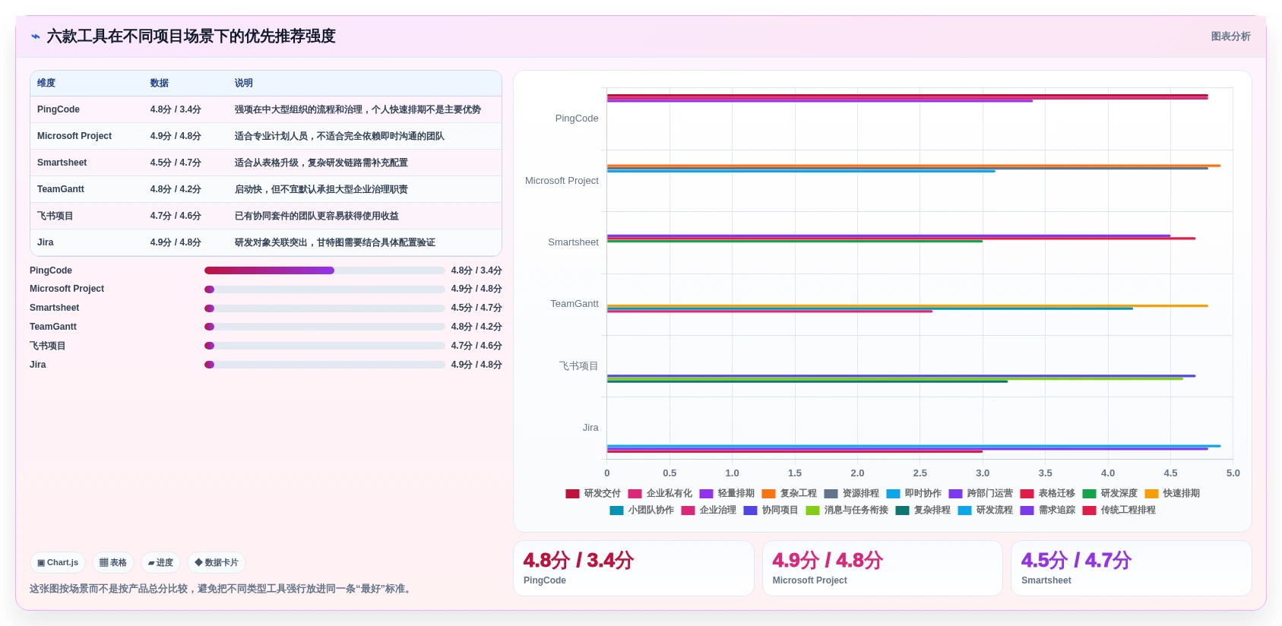
Task: Click the description 适合从表格升级，复杂研发链路需补充配置
Action: pyautogui.click(x=321, y=163)
